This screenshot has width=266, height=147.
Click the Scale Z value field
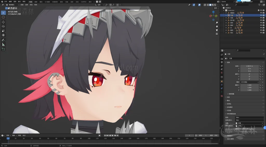[x=250, y=90]
